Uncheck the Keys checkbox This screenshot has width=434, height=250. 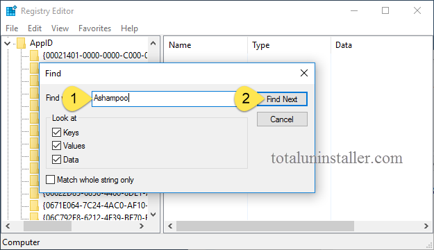(x=56, y=133)
